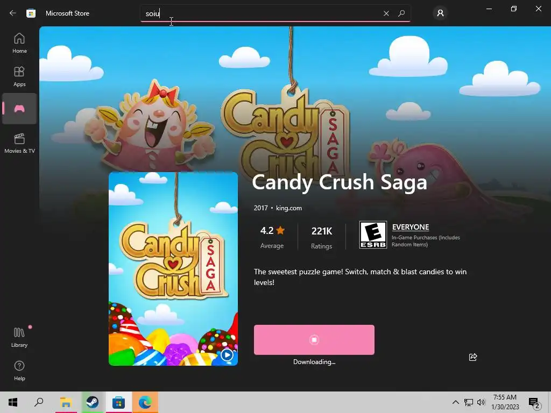Open the Help section

click(19, 371)
